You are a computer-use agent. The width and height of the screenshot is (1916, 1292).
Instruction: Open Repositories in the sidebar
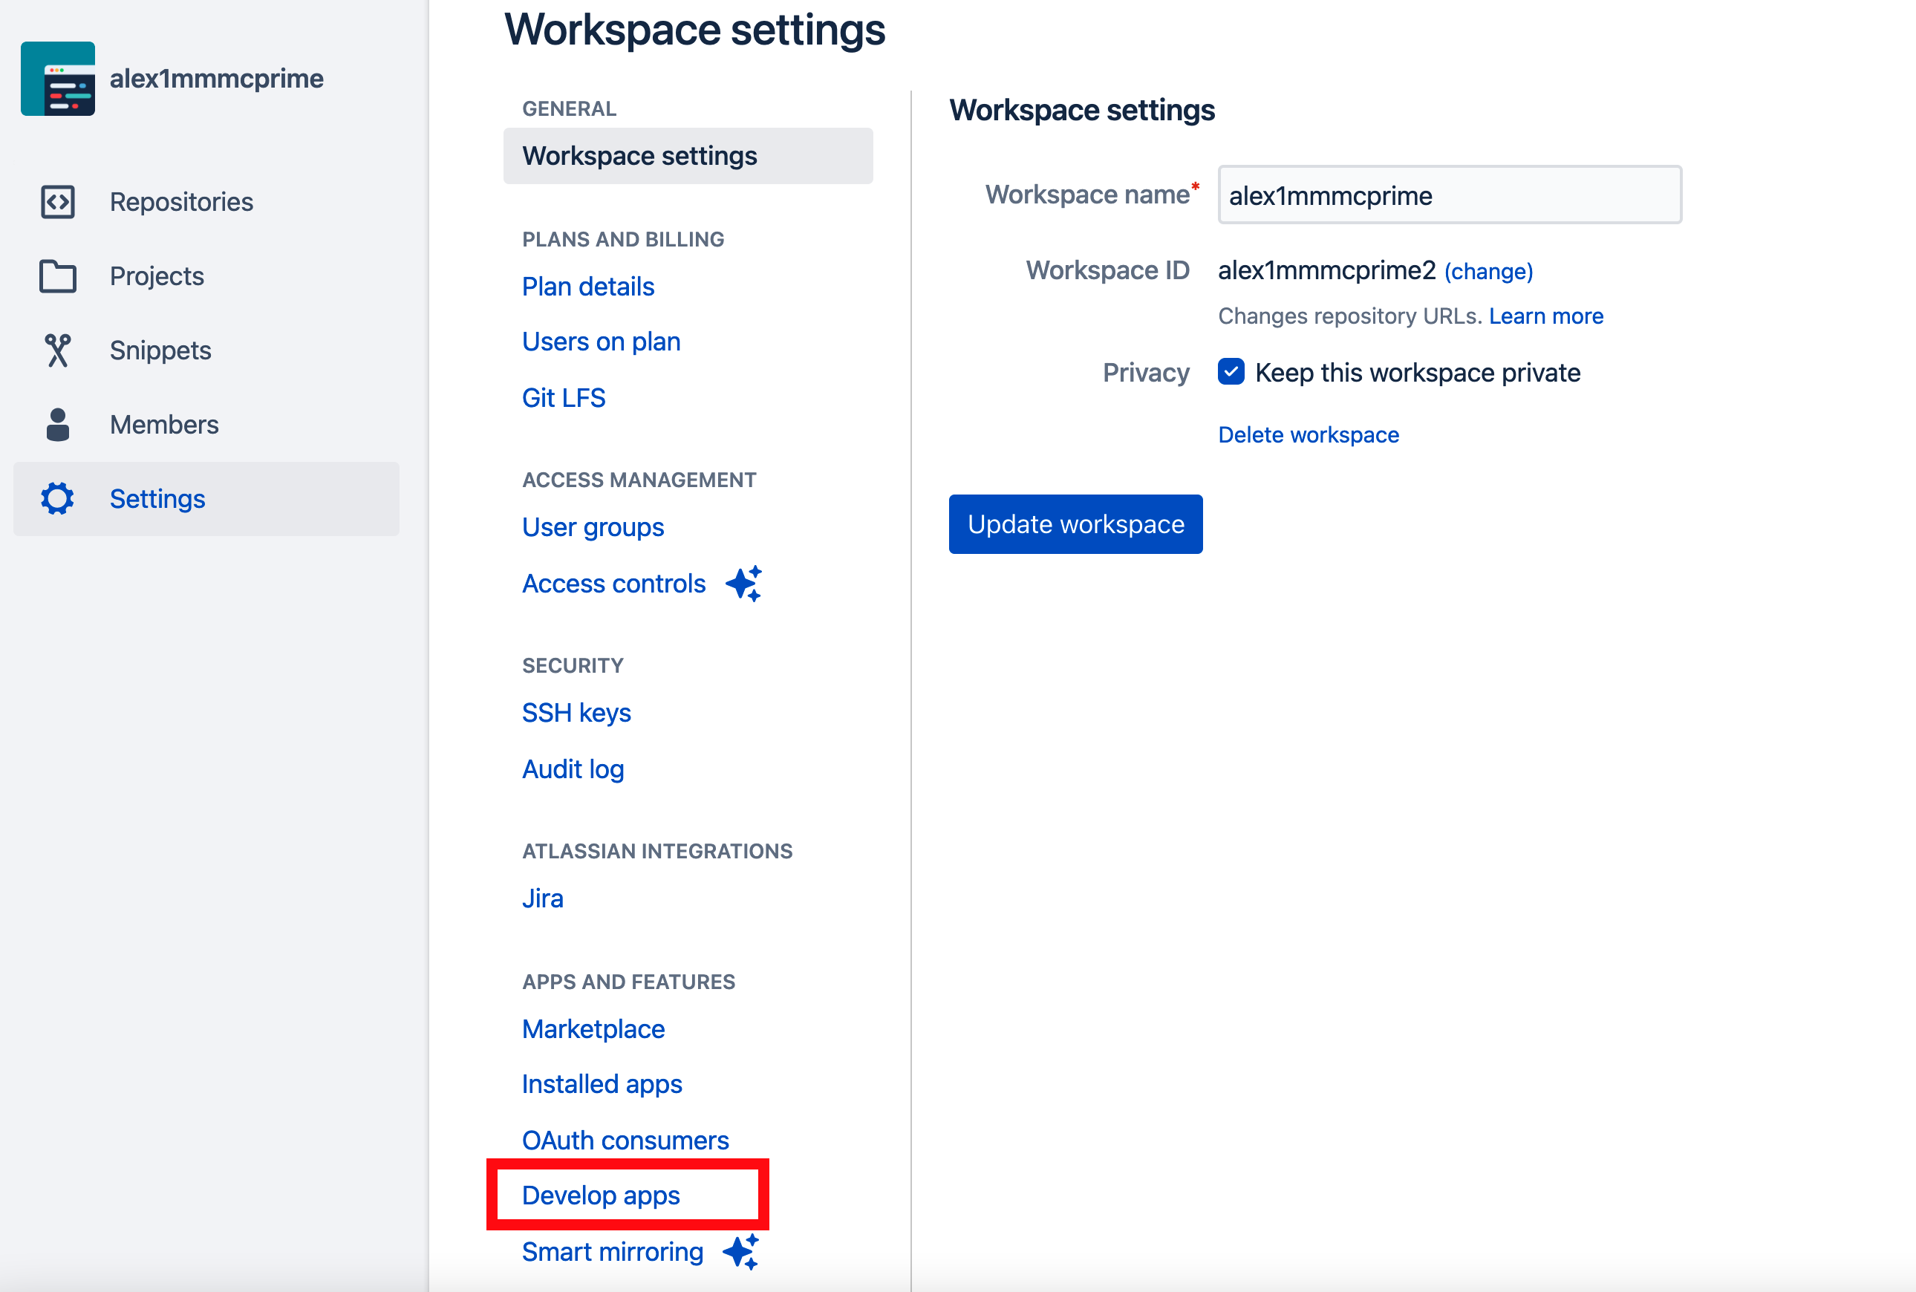206,202
